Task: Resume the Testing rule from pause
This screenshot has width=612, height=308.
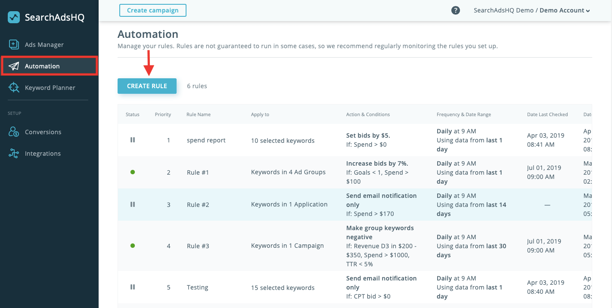Action: [x=132, y=287]
